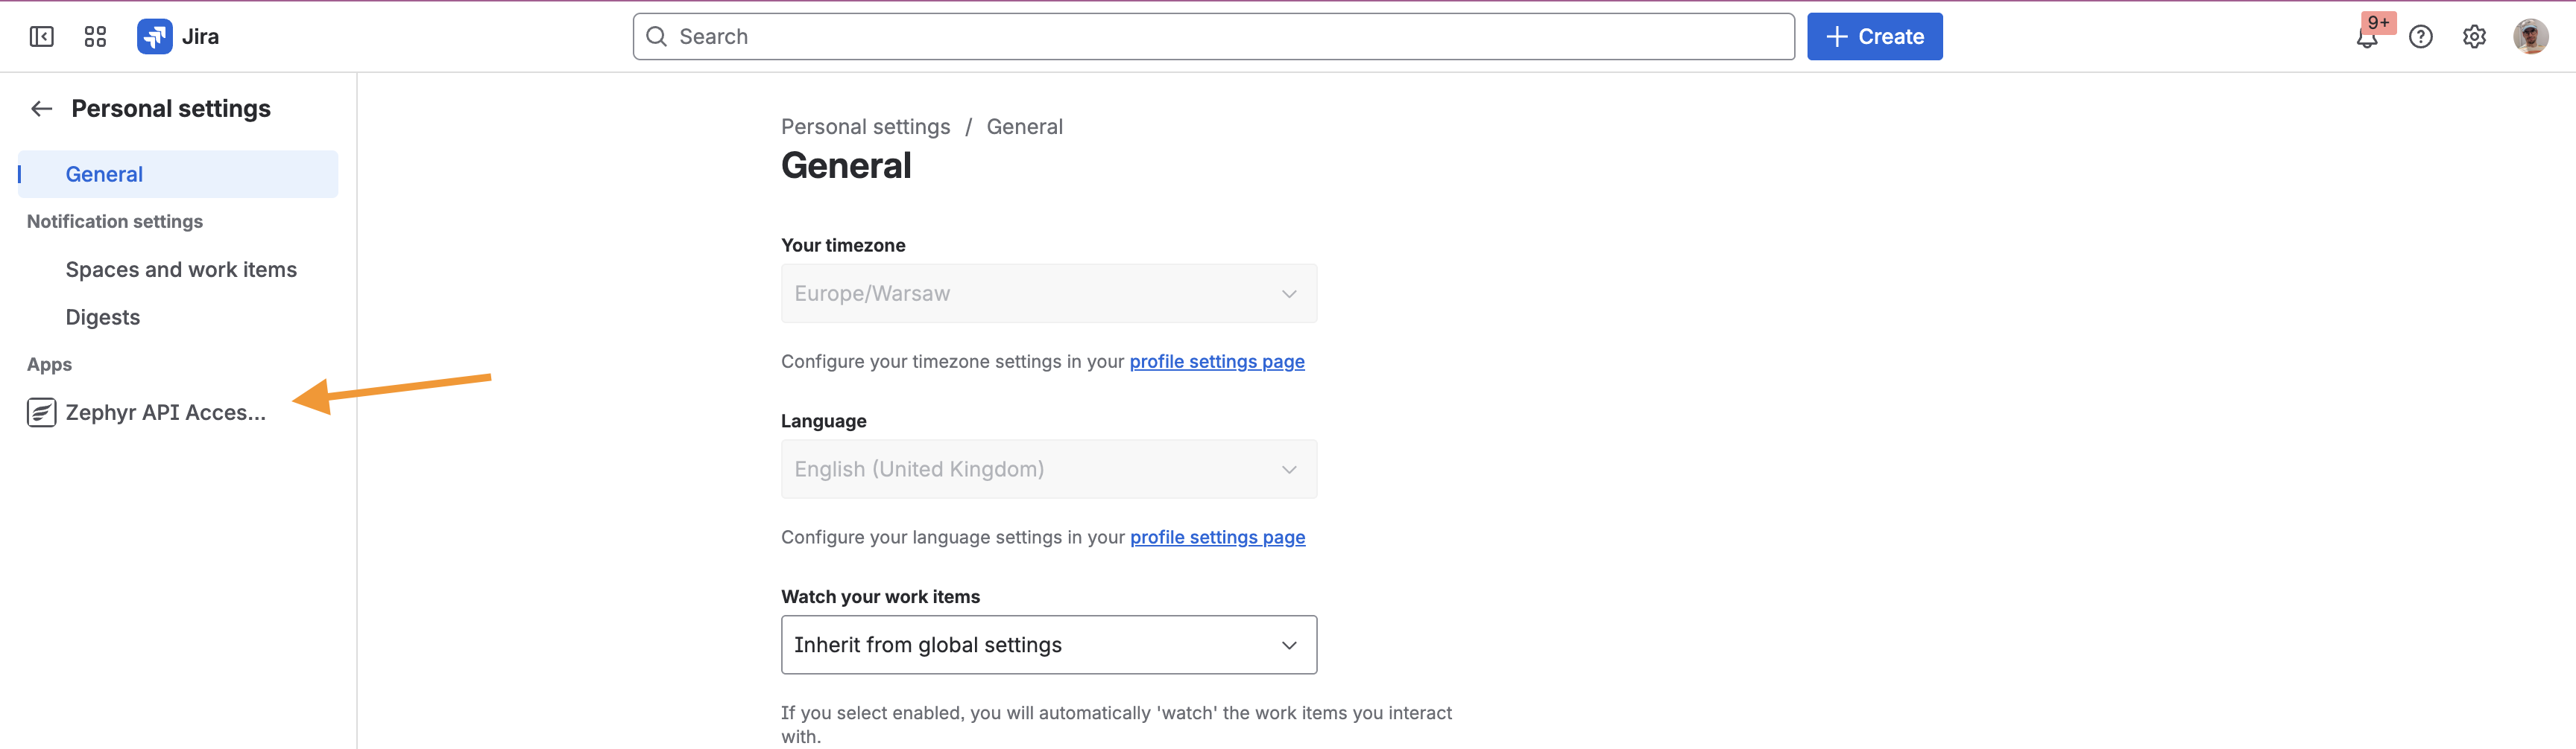Expand the Language dropdown
This screenshot has width=2576, height=749.
(x=1048, y=469)
